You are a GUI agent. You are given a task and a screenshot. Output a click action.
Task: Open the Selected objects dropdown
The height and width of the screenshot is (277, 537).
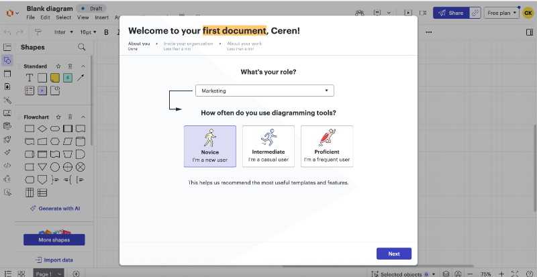click(x=405, y=274)
